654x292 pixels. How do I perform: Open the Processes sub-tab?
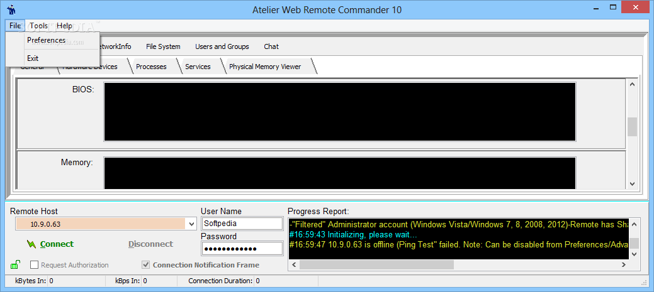151,67
